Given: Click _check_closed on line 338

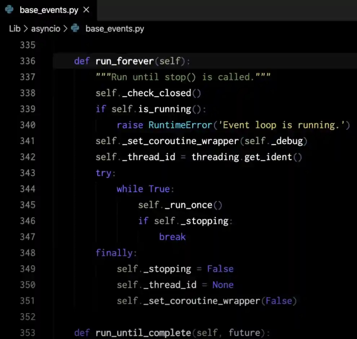Looking at the screenshot, I should point(157,93).
